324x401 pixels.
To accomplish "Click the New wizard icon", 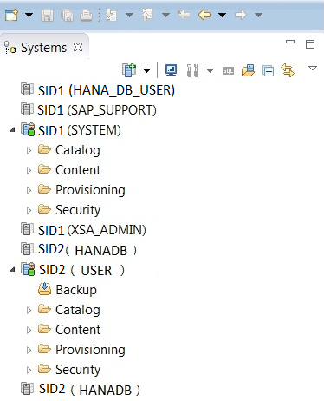I will click(x=11, y=15).
